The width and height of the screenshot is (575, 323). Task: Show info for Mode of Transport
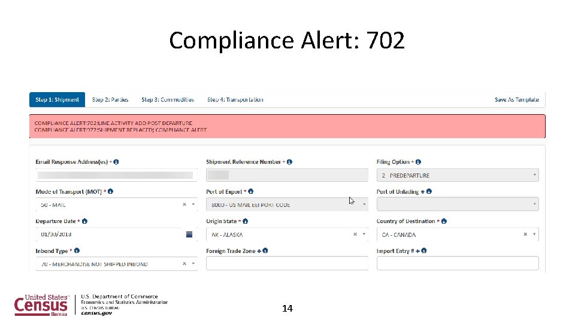coord(110,191)
